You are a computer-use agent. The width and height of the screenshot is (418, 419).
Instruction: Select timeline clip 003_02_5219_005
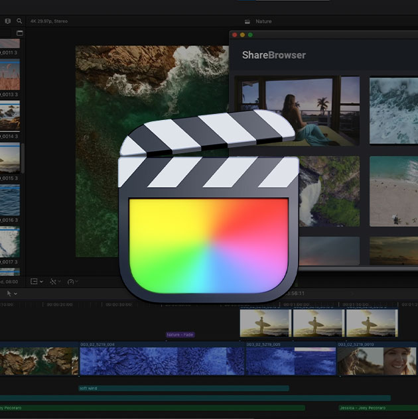pos(291,359)
